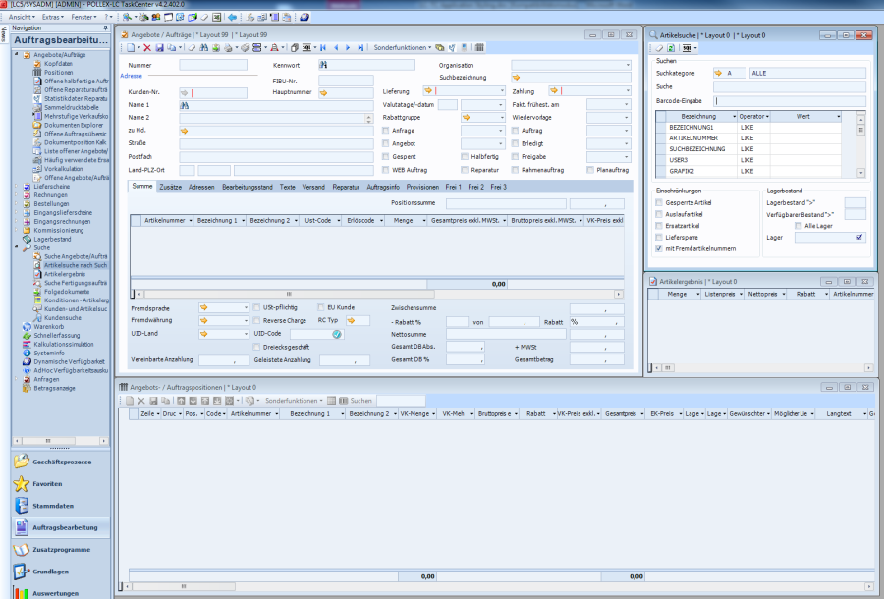Image resolution: width=884 pixels, height=599 pixels.
Task: Click the blue back arrow in main toolbar
Action: coord(232,17)
